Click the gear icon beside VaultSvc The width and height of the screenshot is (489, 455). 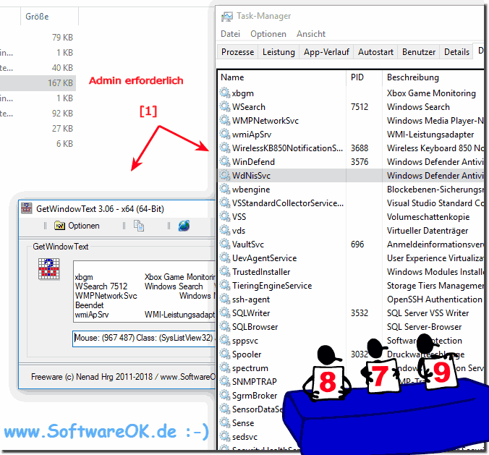pyautogui.click(x=225, y=244)
